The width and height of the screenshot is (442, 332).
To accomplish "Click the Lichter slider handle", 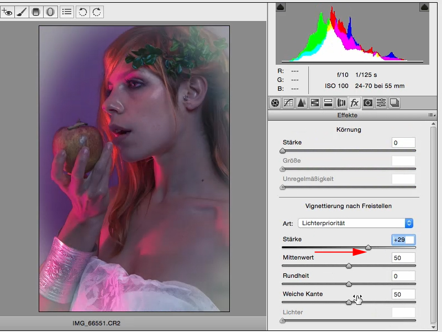I will coord(282,321).
